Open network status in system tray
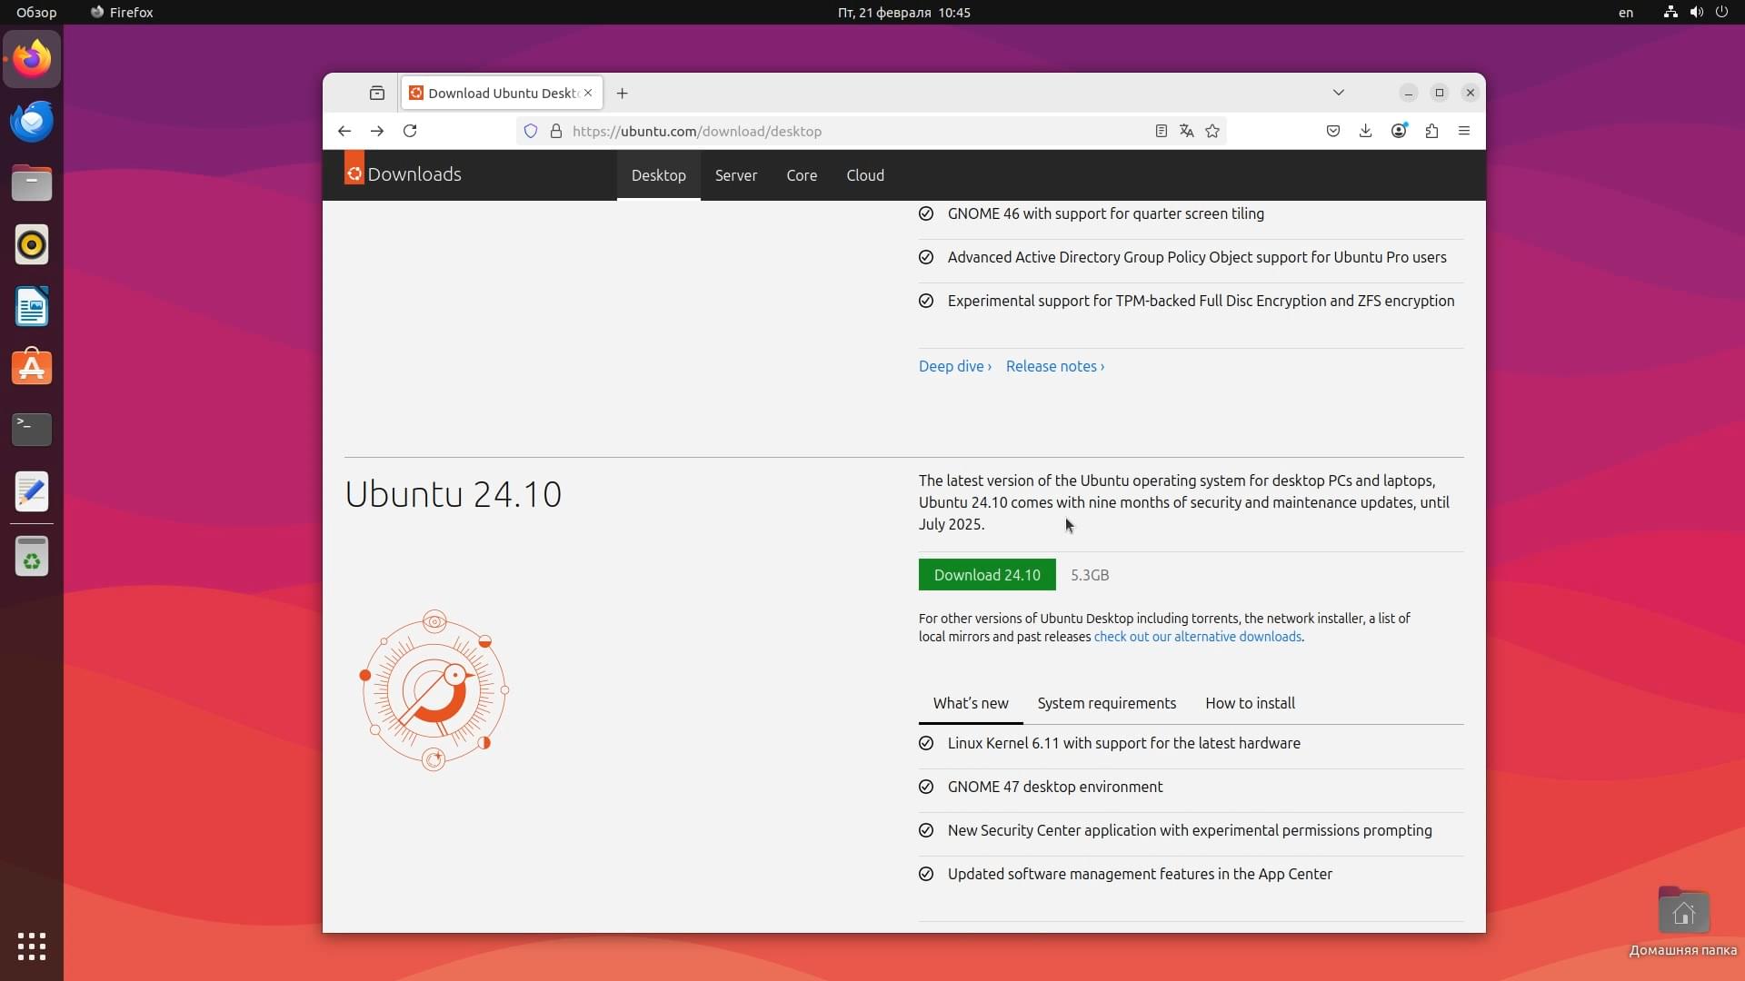This screenshot has height=981, width=1745. pos(1670,12)
